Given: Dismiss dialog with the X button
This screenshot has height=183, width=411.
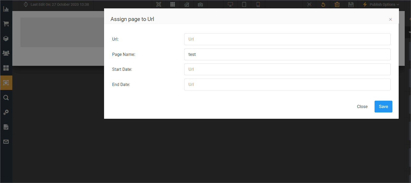Looking at the screenshot, I should point(390,19).
